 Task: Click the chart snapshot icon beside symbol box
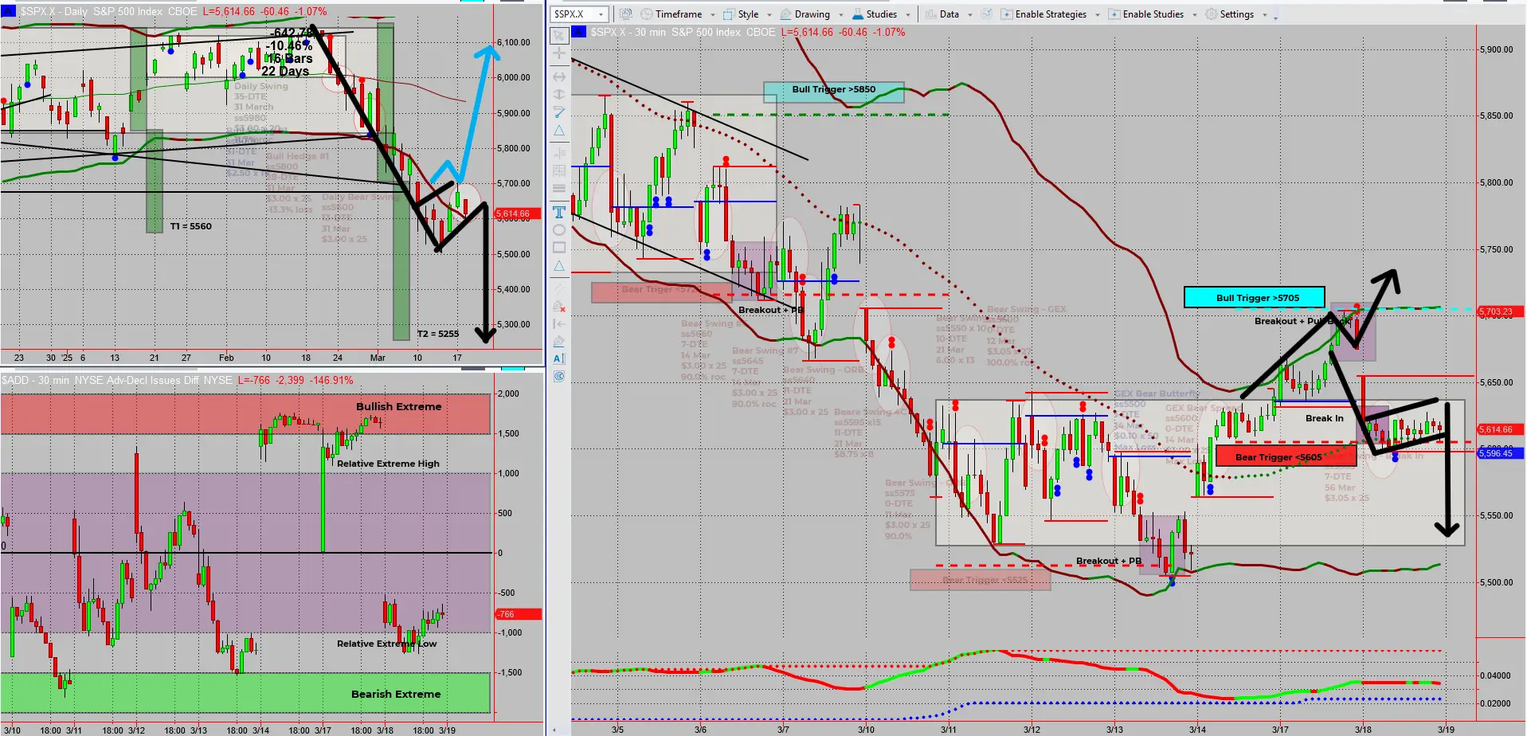625,14
